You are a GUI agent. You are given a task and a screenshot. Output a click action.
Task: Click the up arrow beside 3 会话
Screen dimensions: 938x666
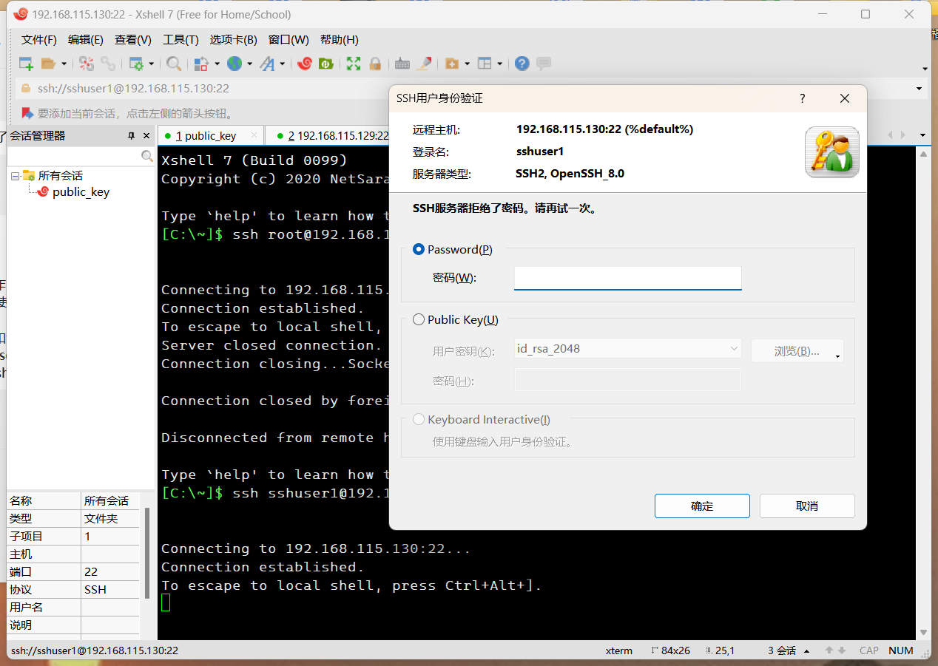[x=806, y=651]
